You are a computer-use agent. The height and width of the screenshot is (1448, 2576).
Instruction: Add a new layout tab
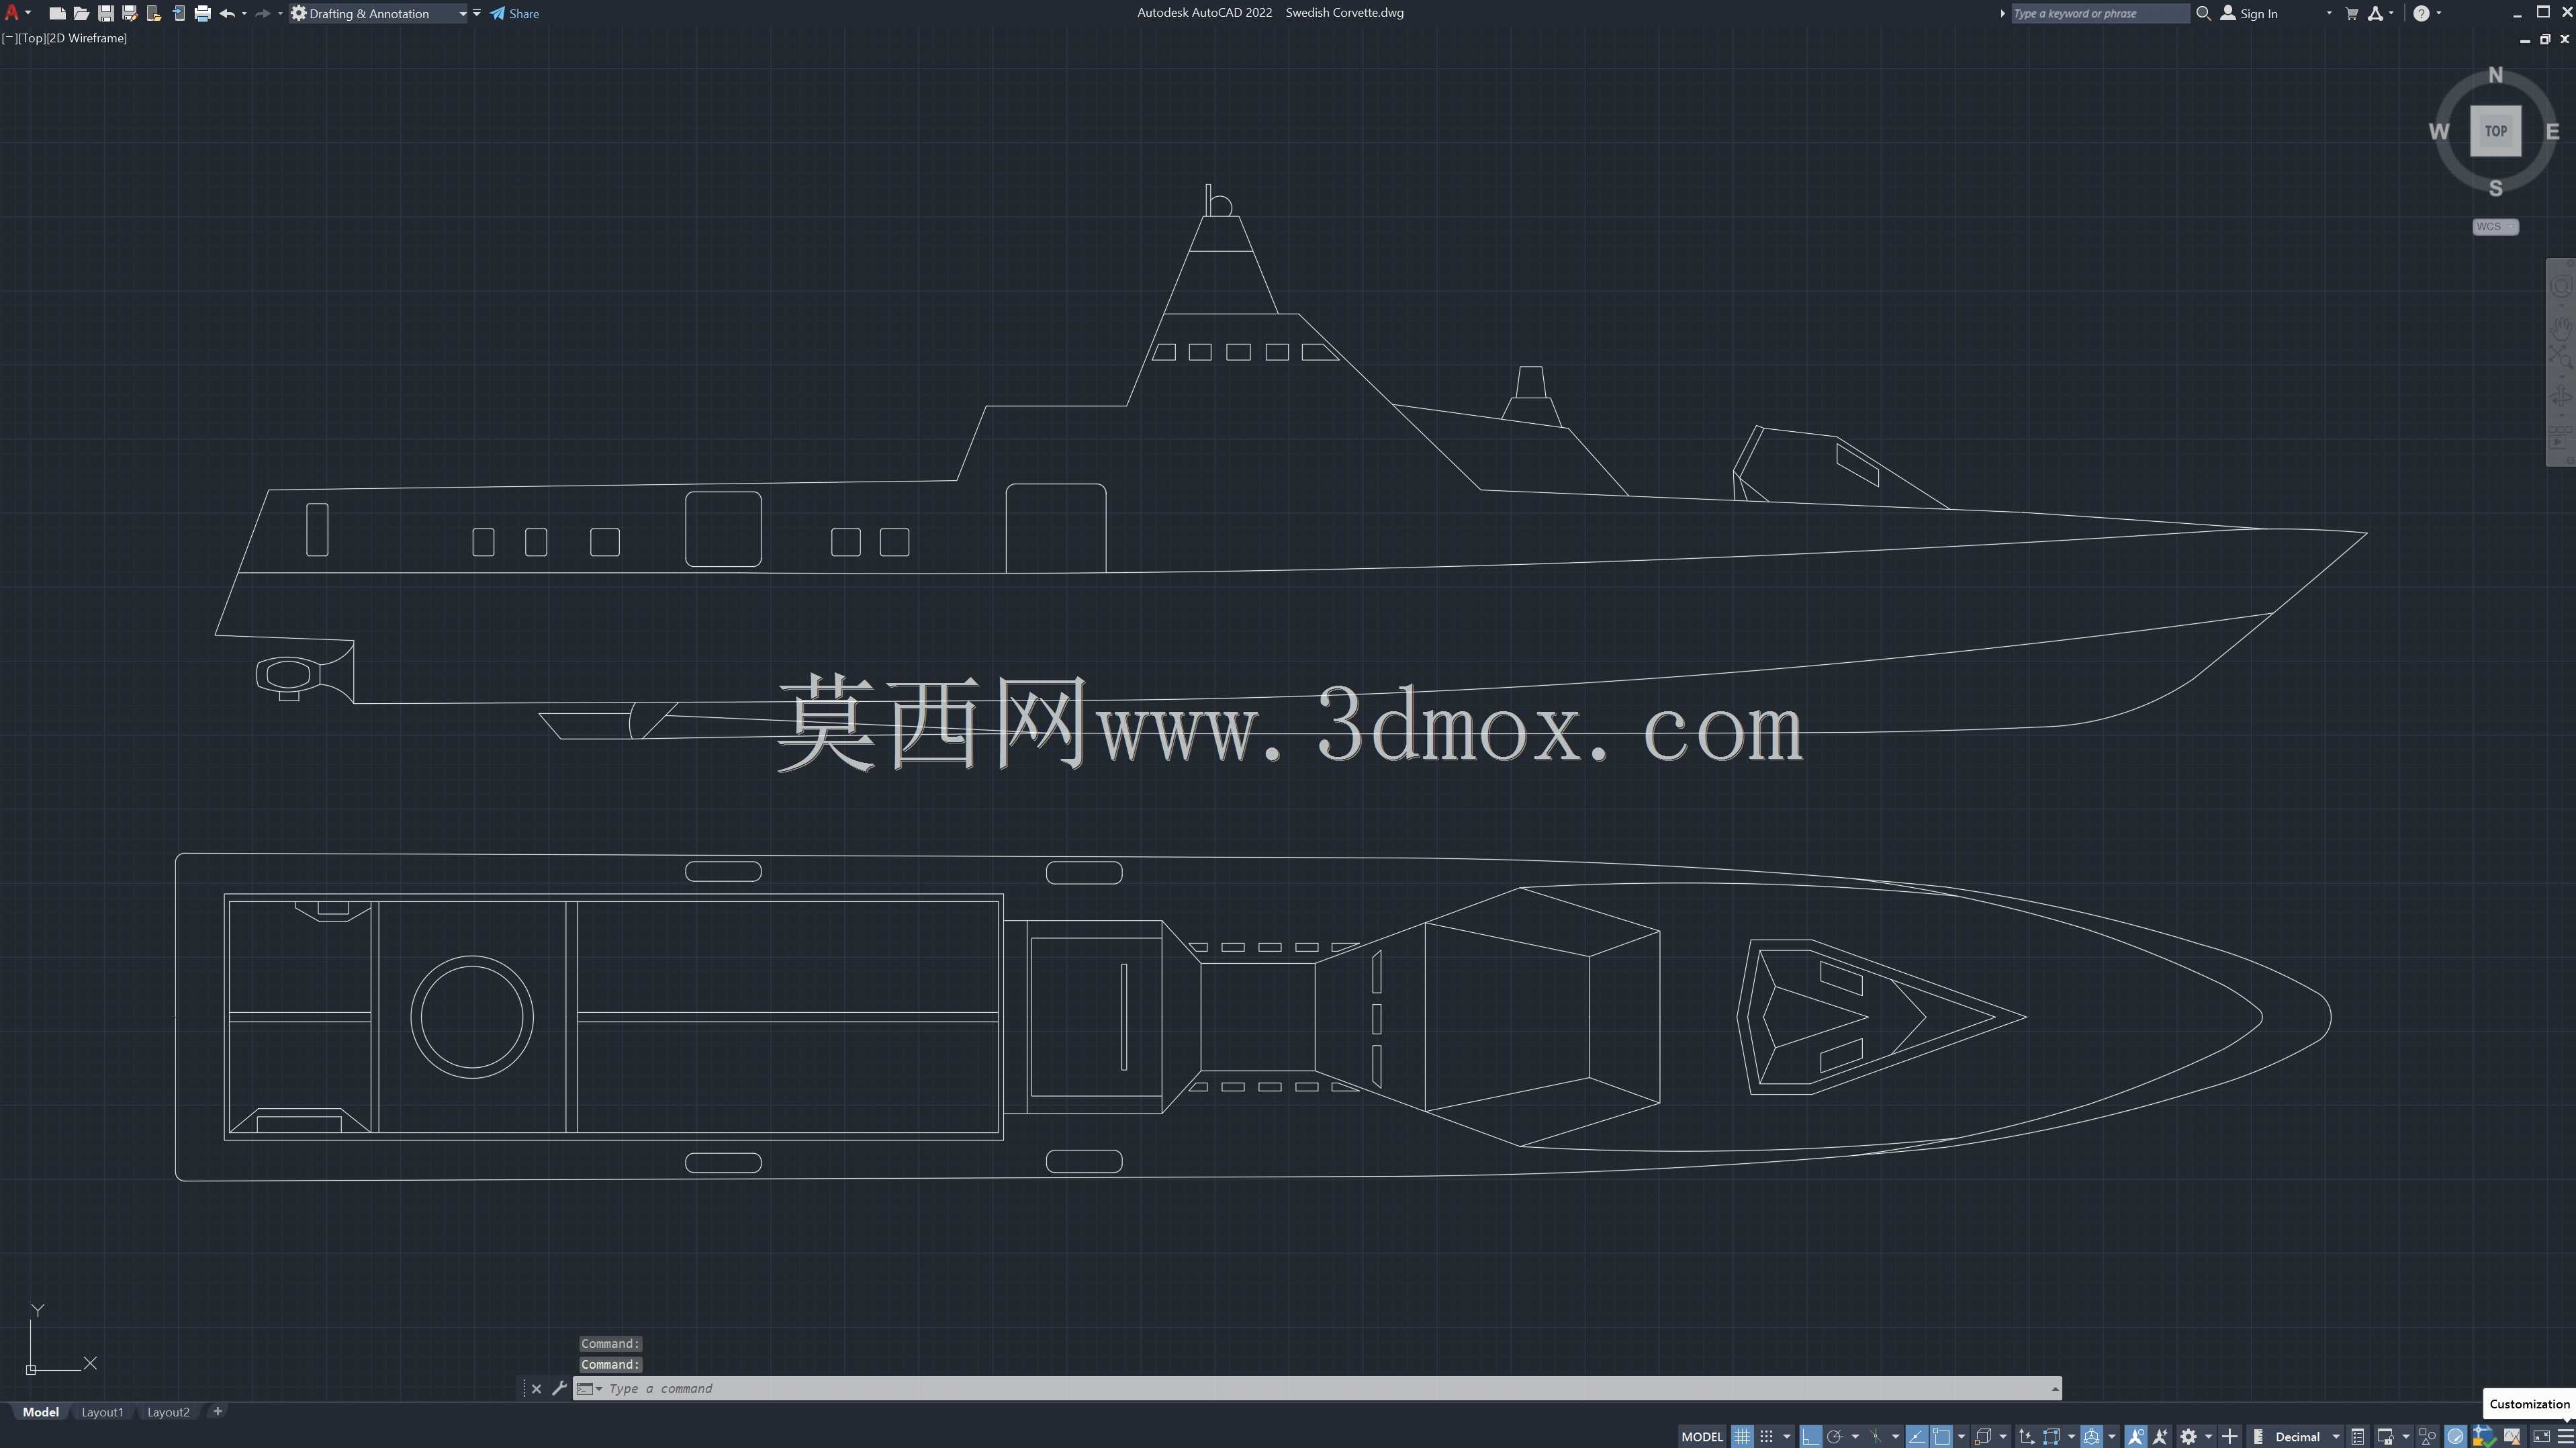218,1411
